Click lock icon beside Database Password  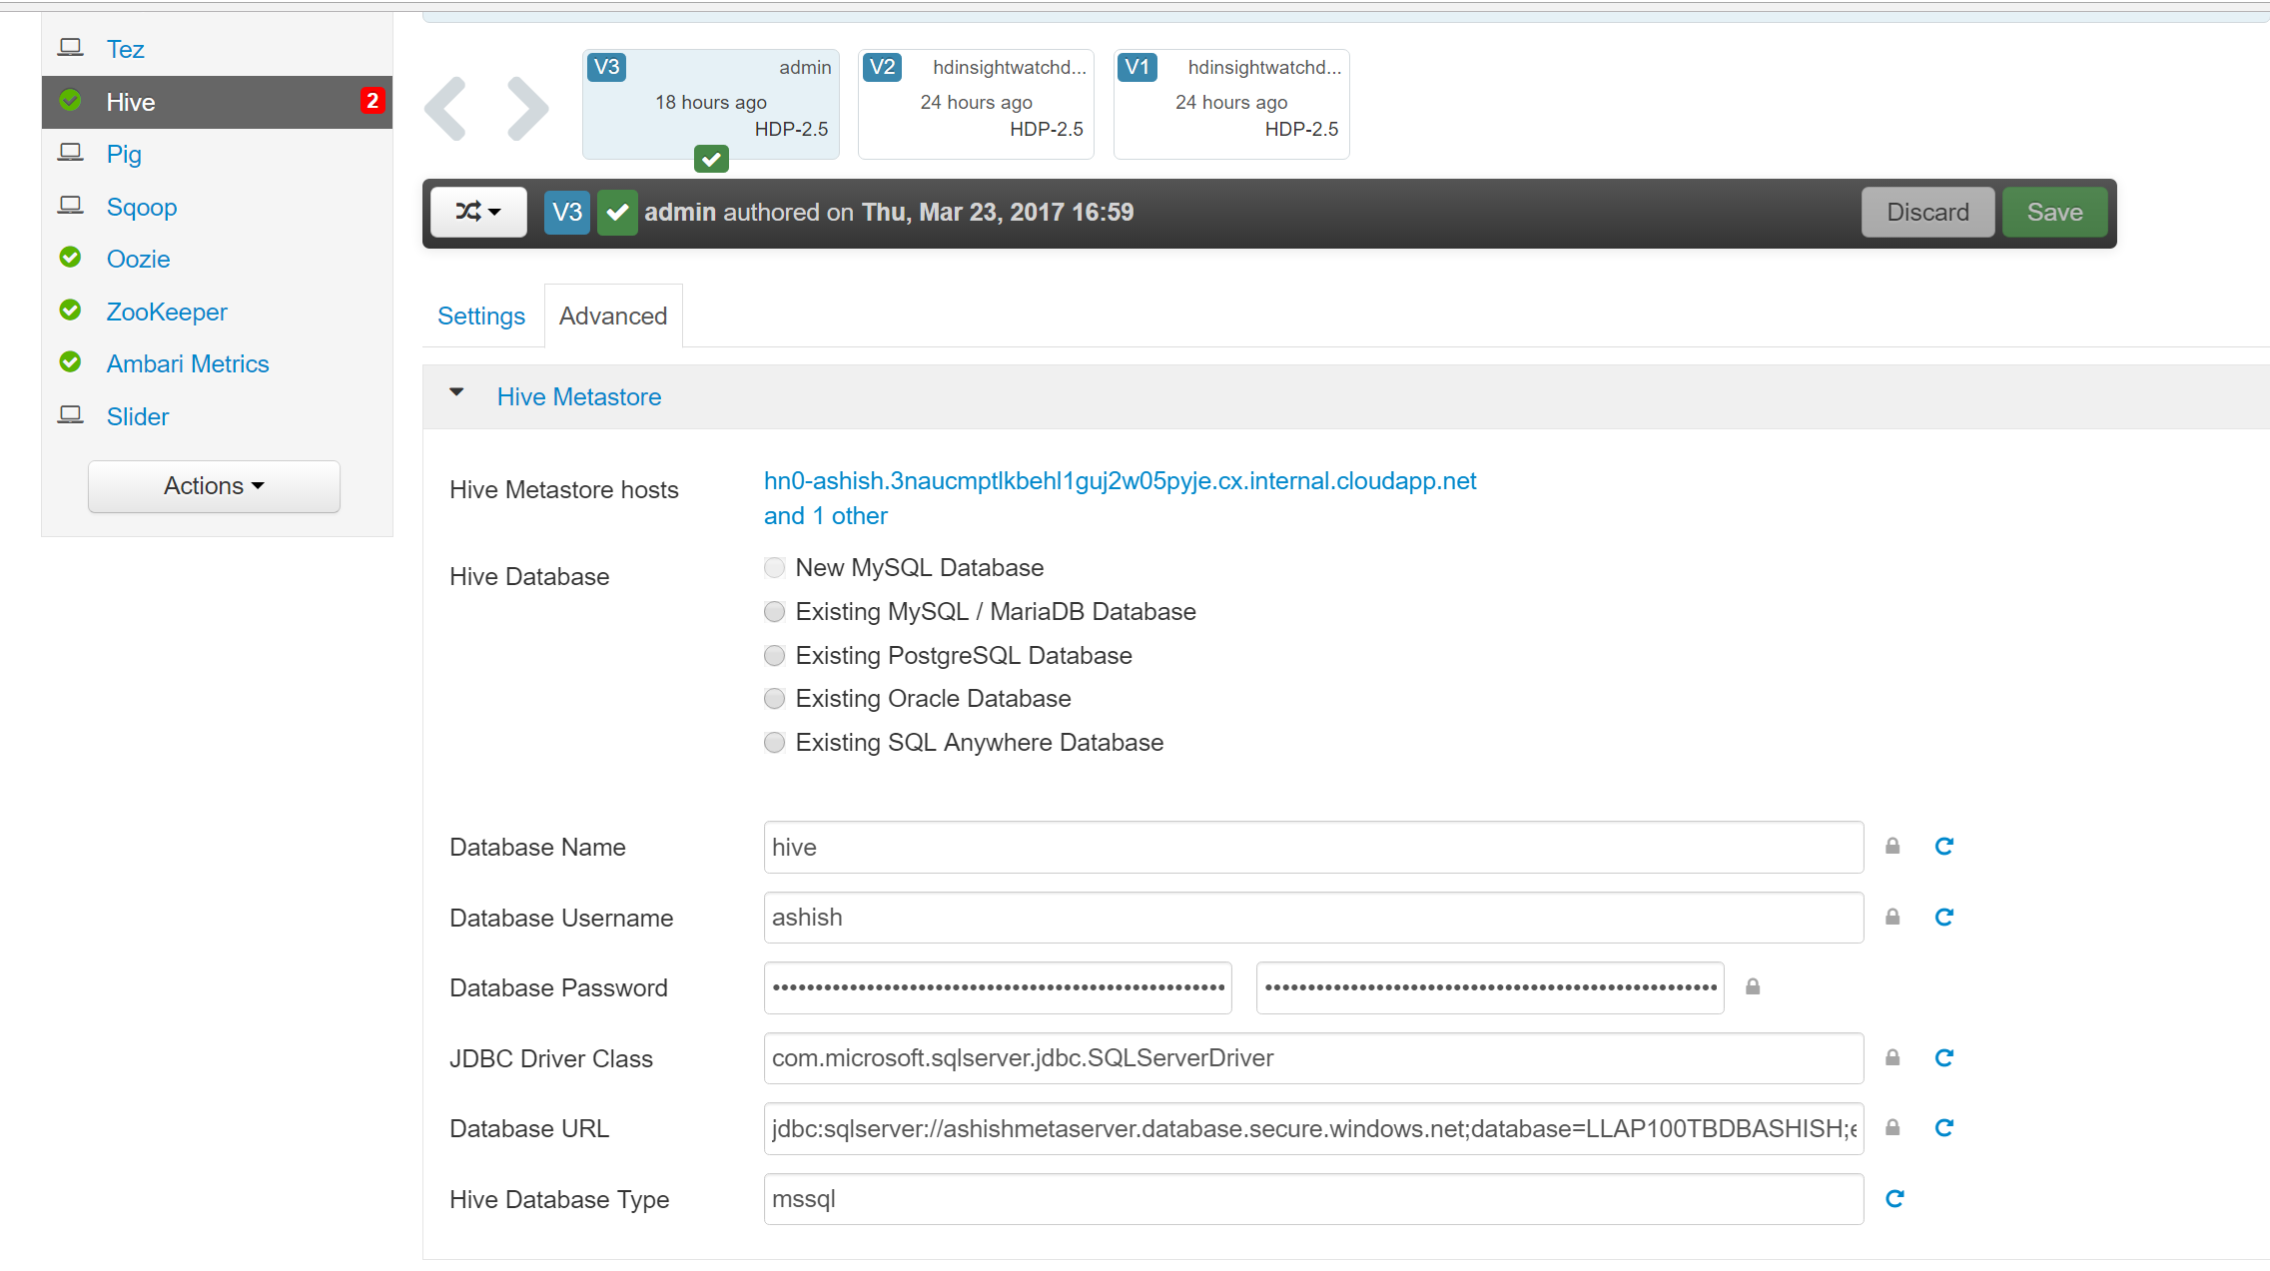pos(1753,987)
